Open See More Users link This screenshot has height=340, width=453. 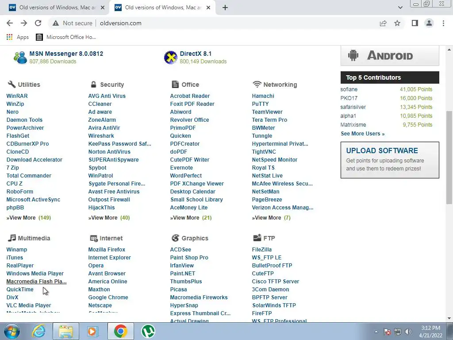363,134
